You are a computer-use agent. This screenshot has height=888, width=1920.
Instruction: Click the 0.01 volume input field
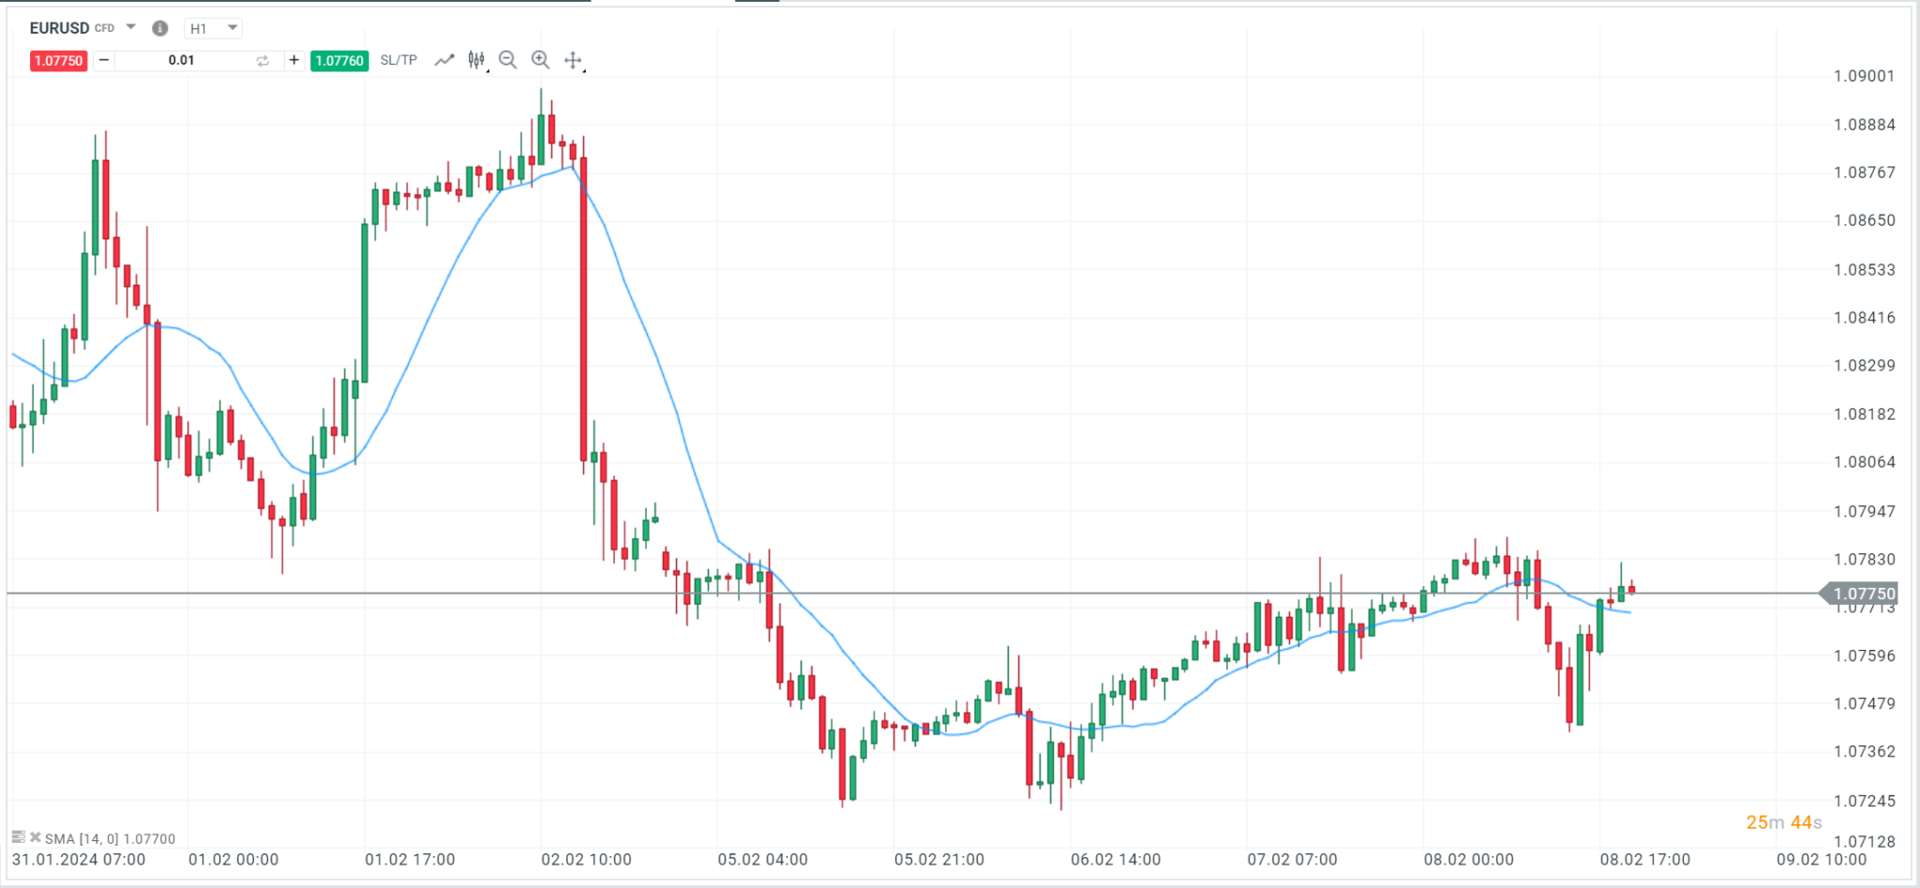point(181,59)
